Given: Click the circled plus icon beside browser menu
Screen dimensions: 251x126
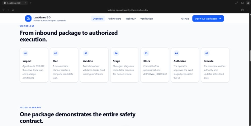Looking at the screenshot, I should (243, 10).
